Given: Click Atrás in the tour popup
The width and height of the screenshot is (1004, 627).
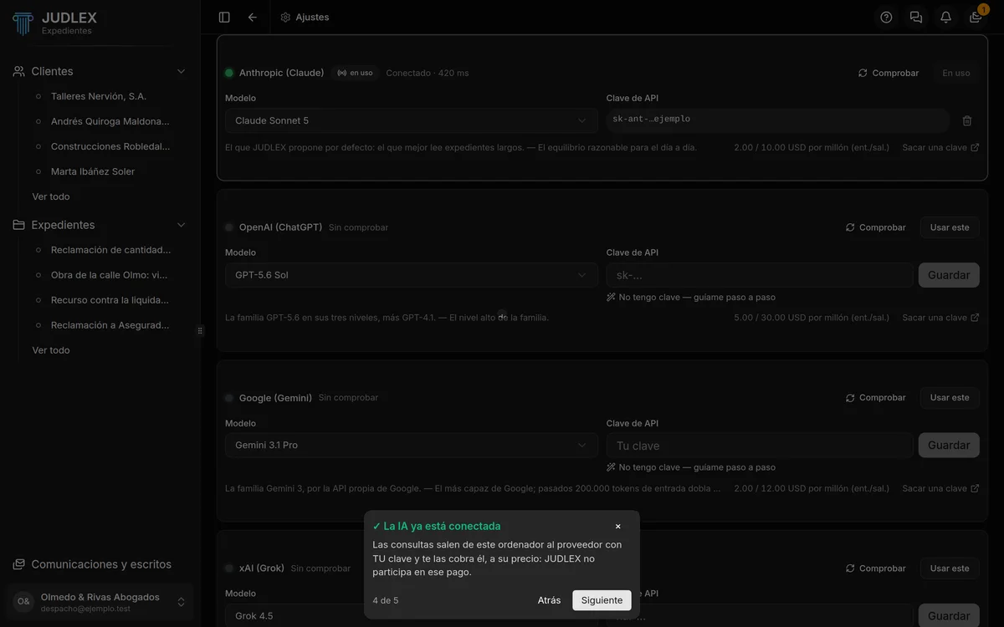Looking at the screenshot, I should point(549,600).
